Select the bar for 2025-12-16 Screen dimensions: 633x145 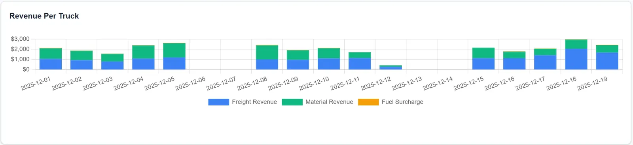point(514,60)
